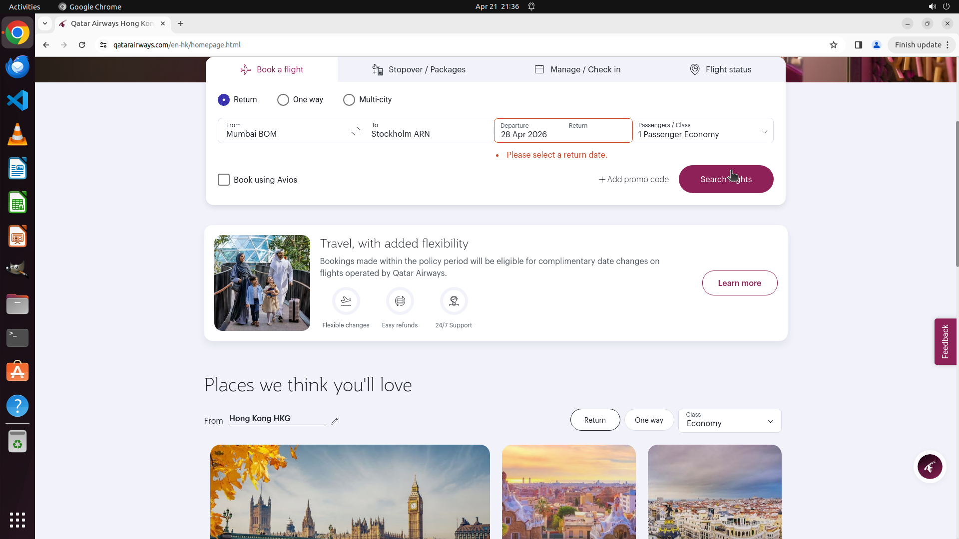The width and height of the screenshot is (959, 539).
Task: Switch to the Stopover / Packages tab
Action: coord(419,69)
